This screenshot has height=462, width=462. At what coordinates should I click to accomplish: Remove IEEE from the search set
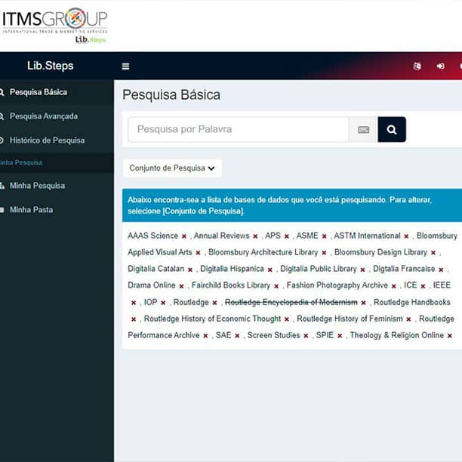coord(134,303)
